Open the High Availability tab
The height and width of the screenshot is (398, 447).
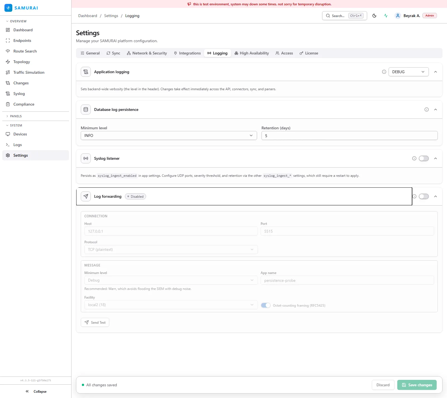pos(251,53)
